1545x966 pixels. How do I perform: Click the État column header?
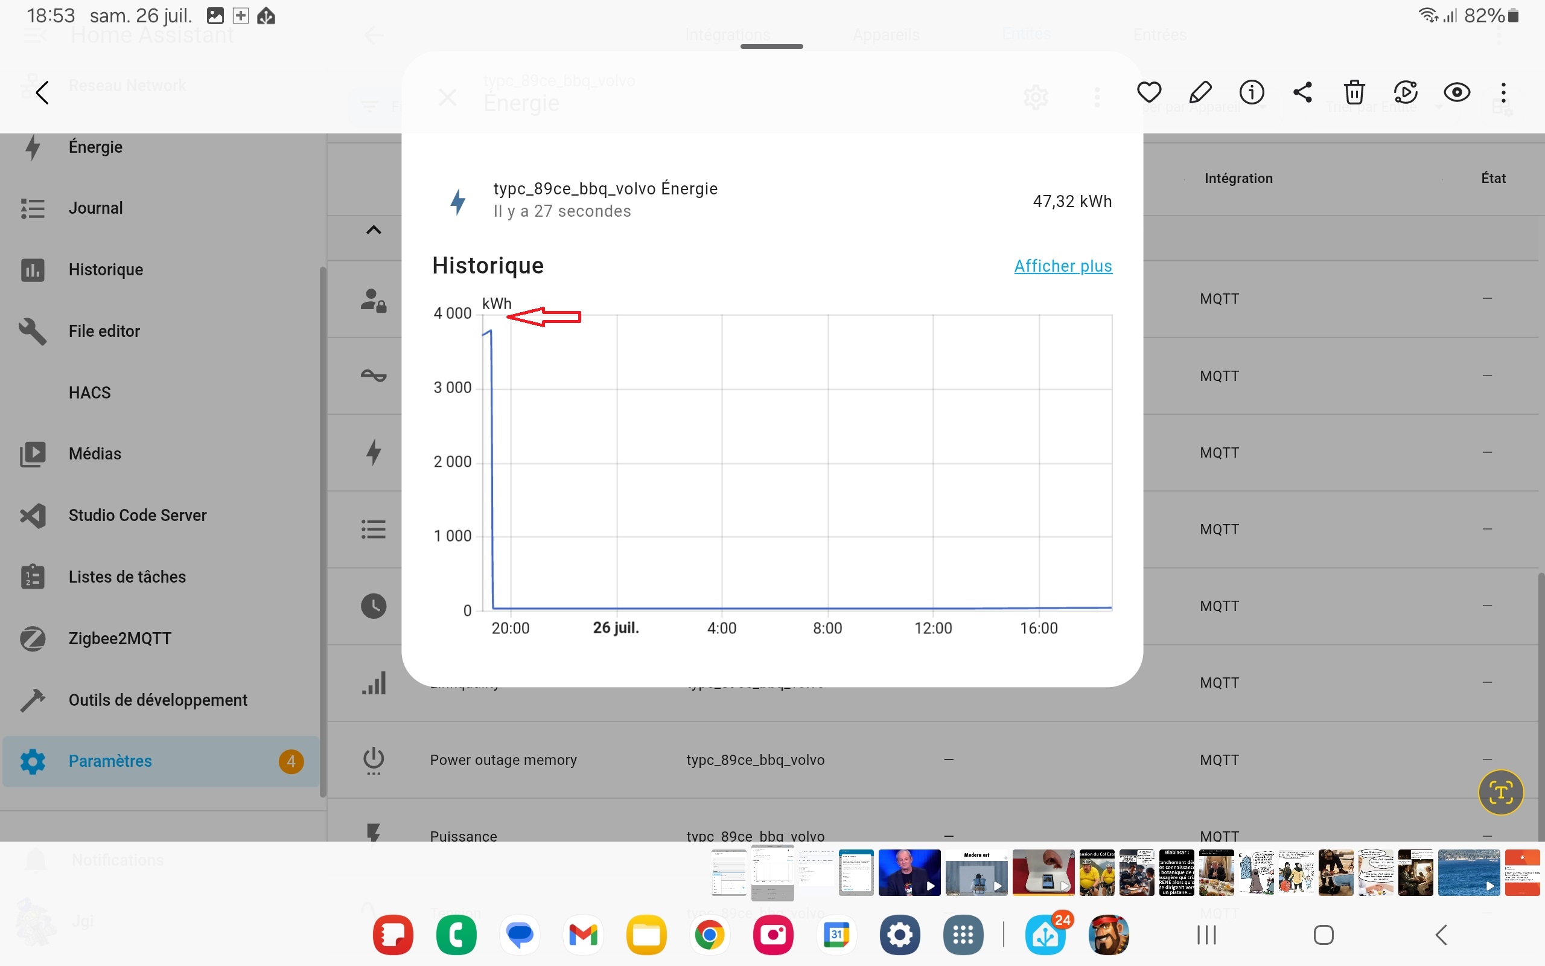(x=1493, y=178)
